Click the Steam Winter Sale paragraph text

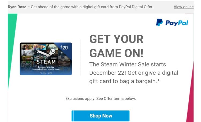click(134, 73)
